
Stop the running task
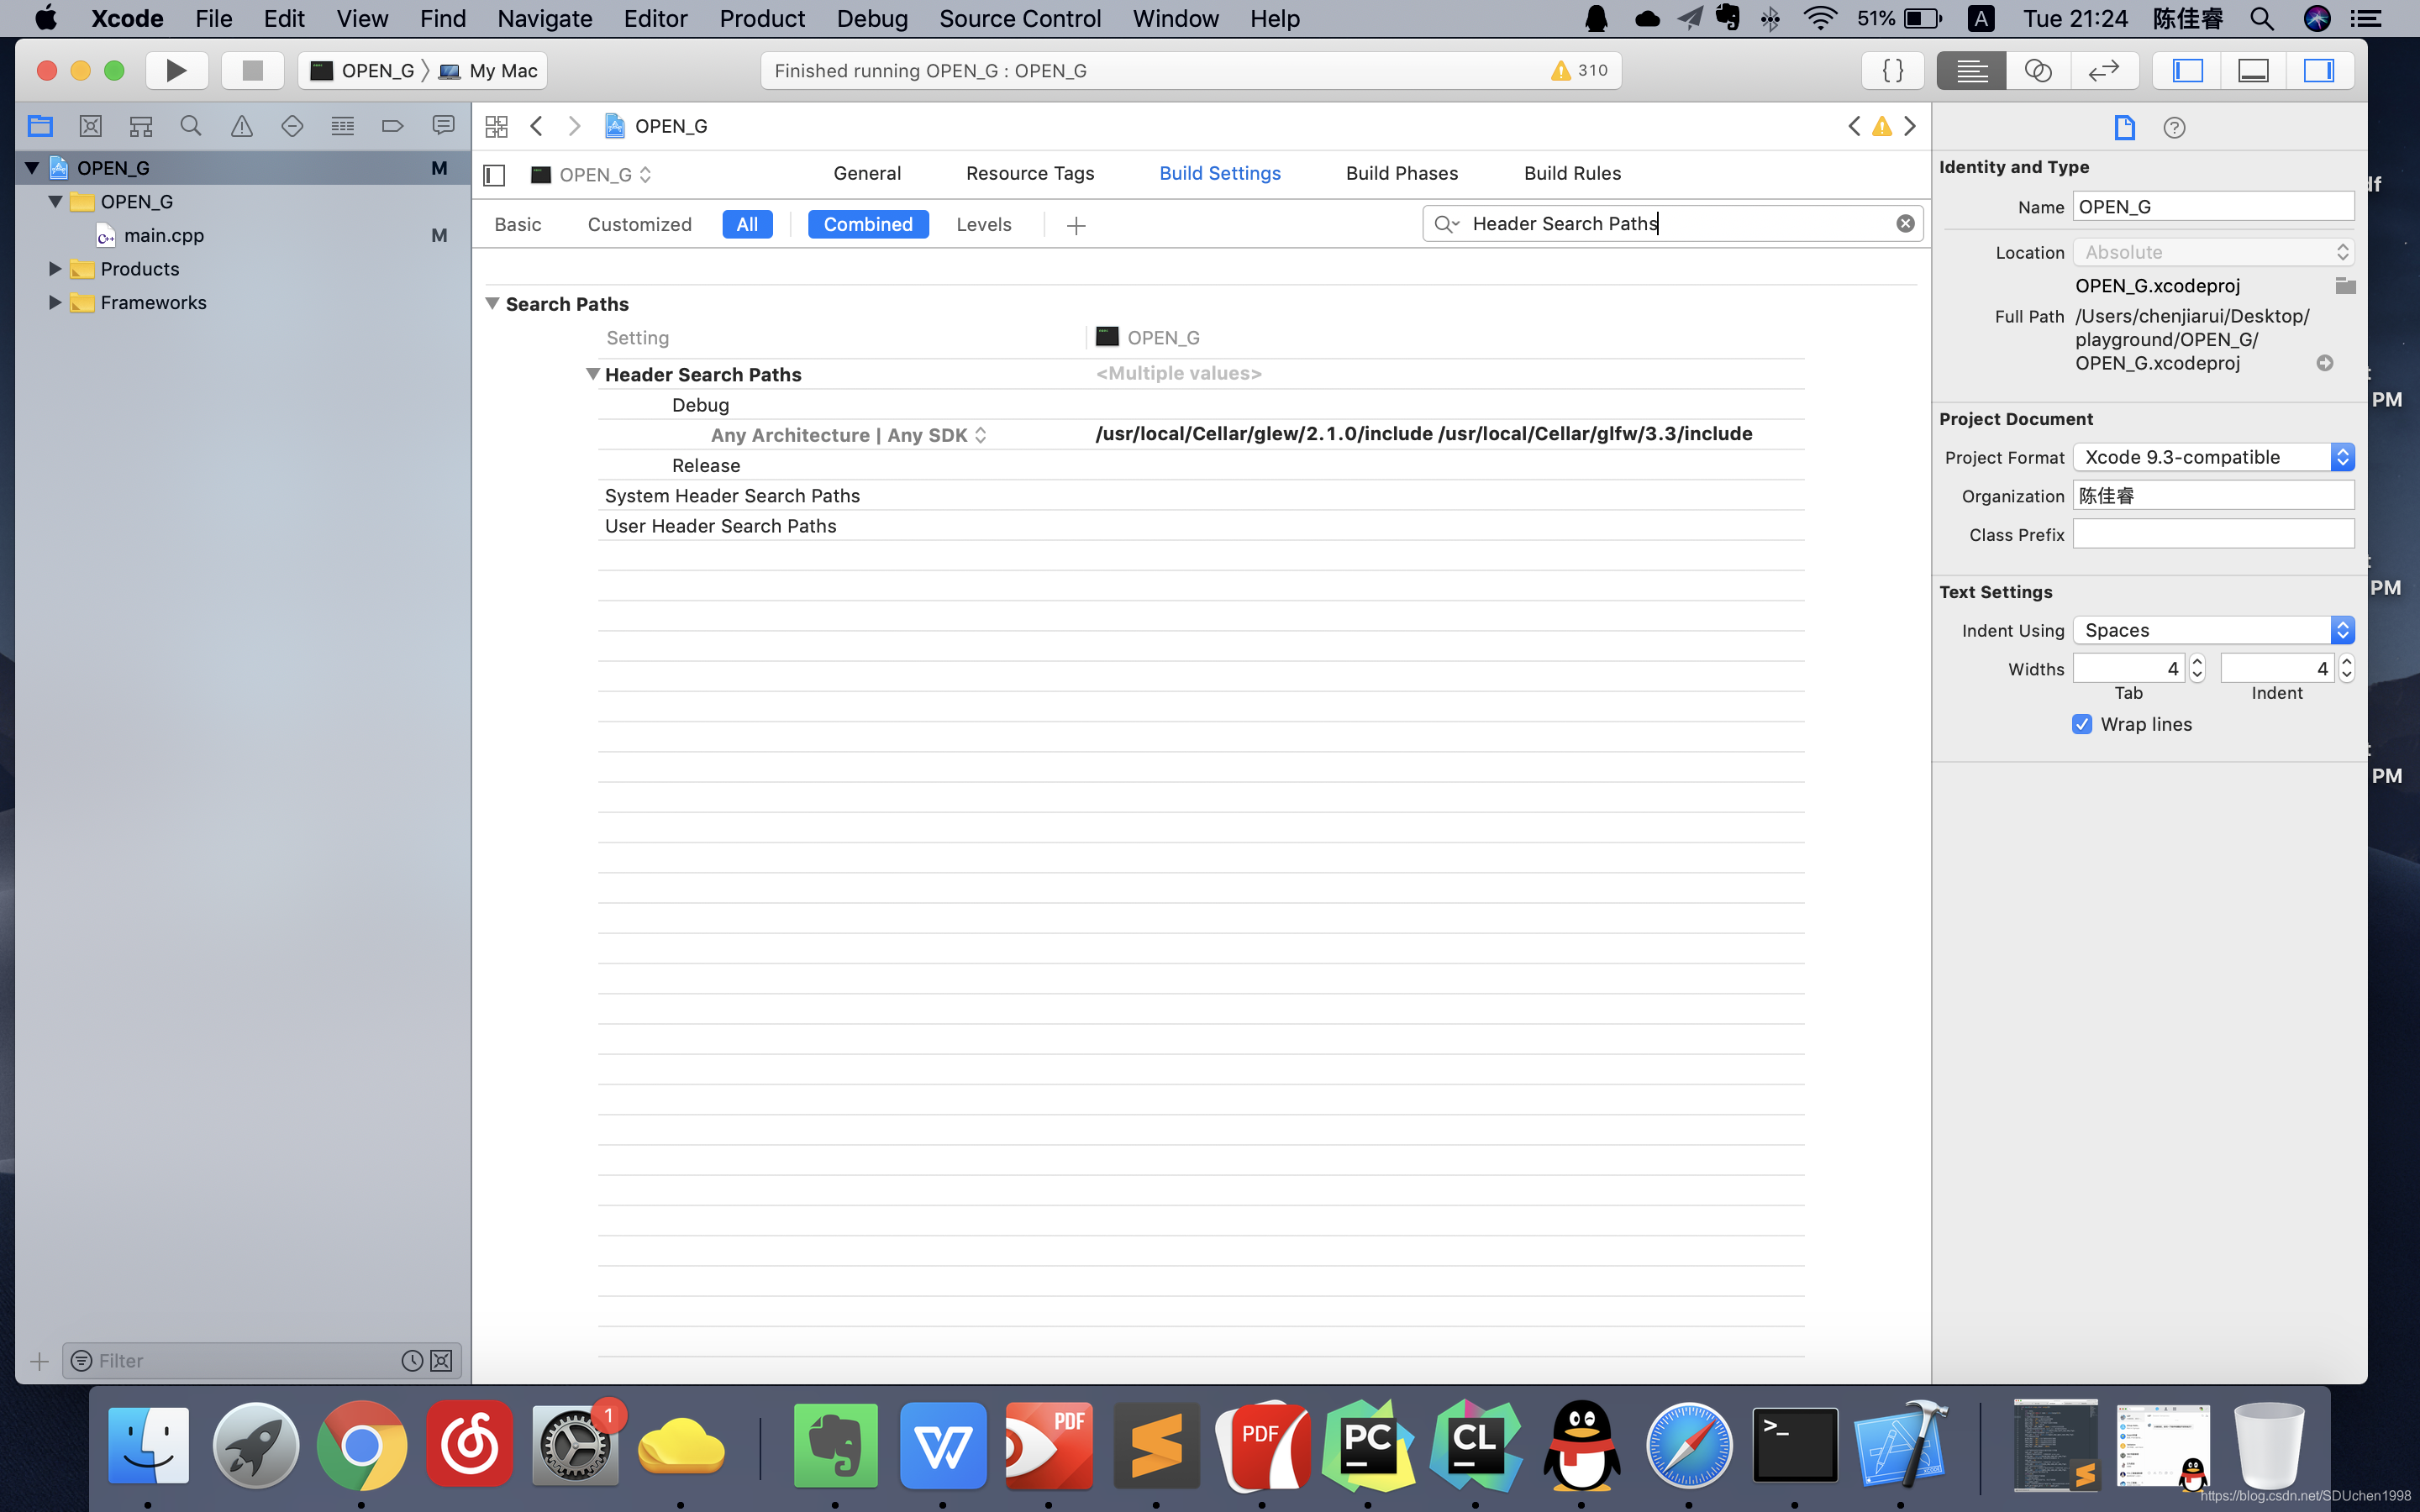[252, 70]
